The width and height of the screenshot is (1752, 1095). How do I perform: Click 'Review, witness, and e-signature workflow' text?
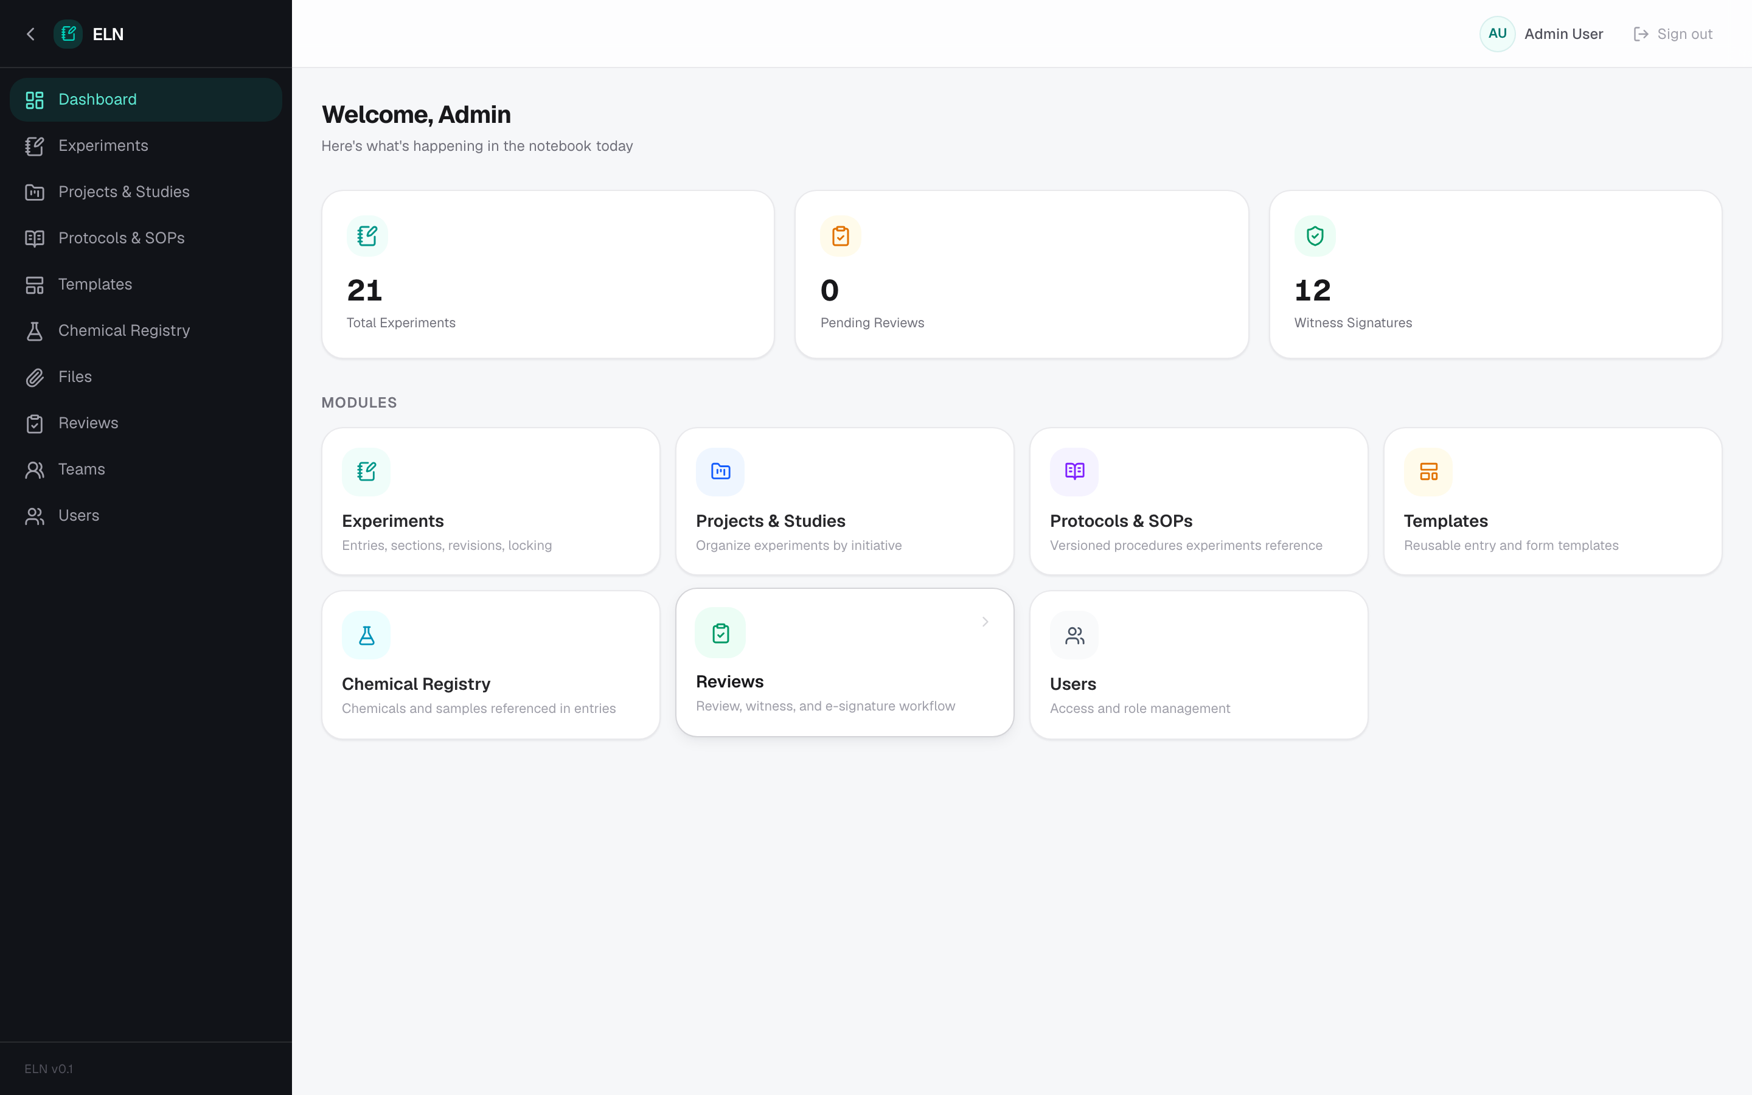click(x=826, y=706)
